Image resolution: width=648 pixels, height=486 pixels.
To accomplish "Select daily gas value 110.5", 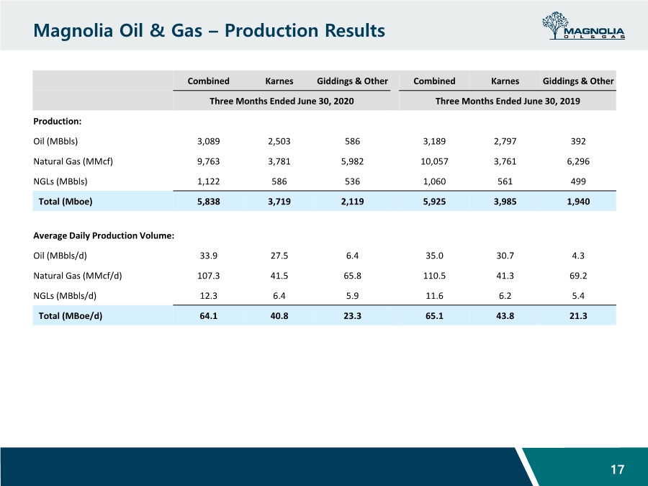I will [434, 276].
